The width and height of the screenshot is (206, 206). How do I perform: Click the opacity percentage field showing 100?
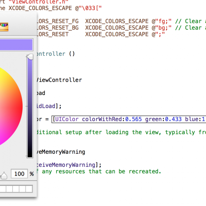click(19, 174)
